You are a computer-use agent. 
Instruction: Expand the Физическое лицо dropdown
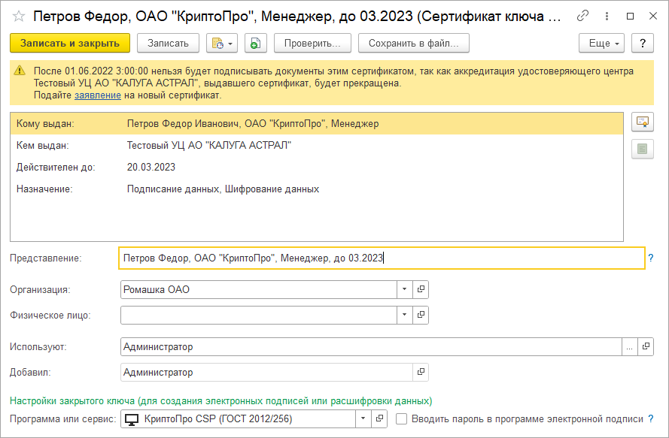(404, 316)
